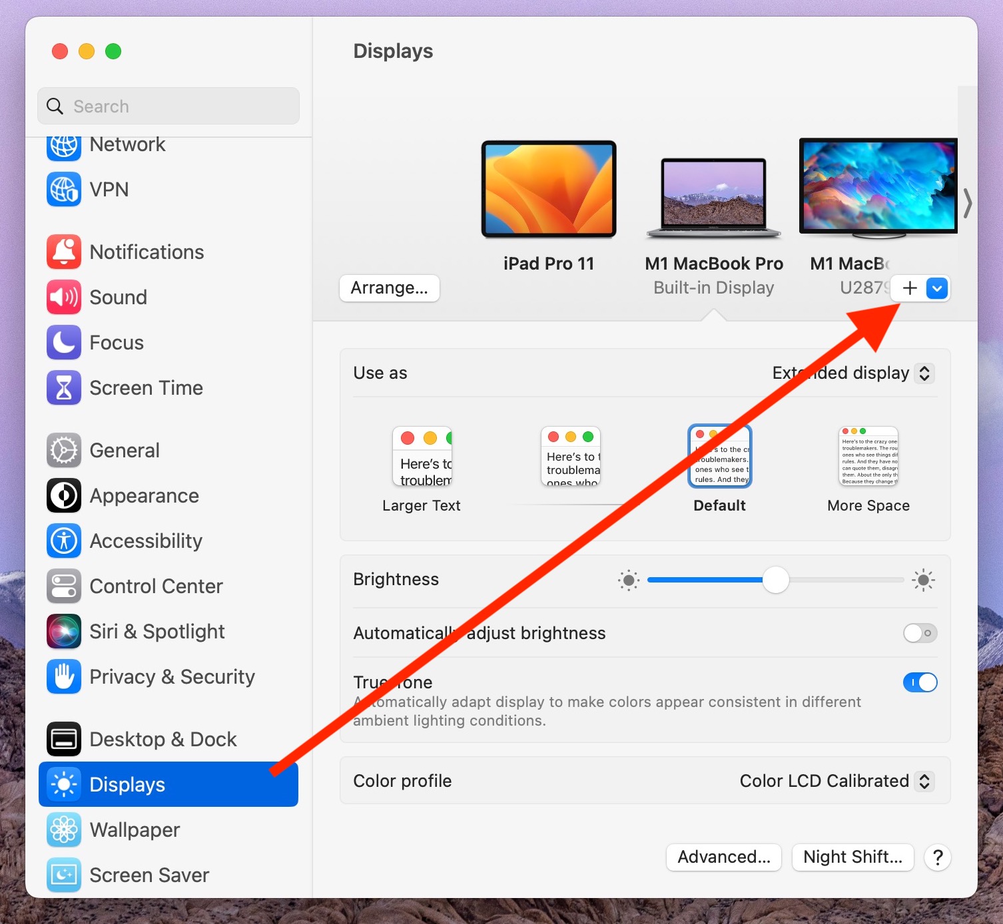The height and width of the screenshot is (924, 1003).
Task: Click the high brightness sun icon
Action: 923,580
